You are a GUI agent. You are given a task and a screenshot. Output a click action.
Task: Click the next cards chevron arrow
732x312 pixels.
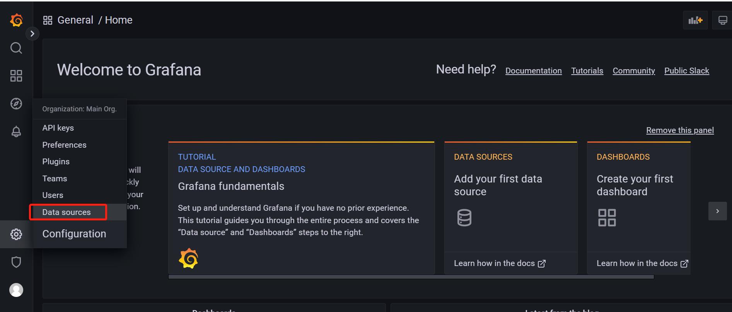click(718, 211)
